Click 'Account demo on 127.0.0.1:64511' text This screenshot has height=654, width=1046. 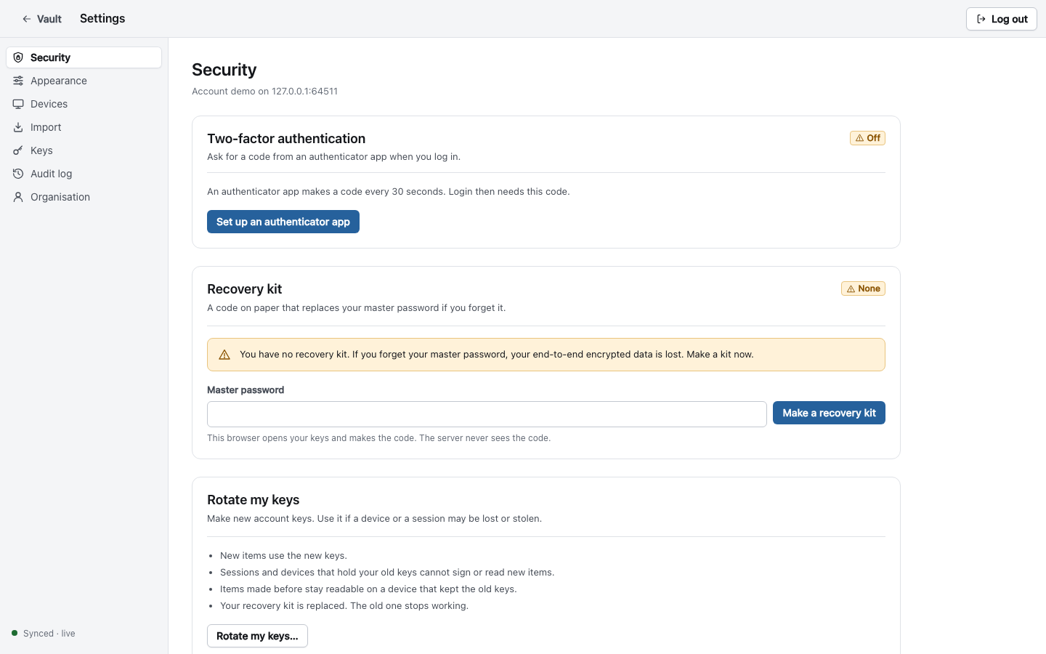coord(264,91)
